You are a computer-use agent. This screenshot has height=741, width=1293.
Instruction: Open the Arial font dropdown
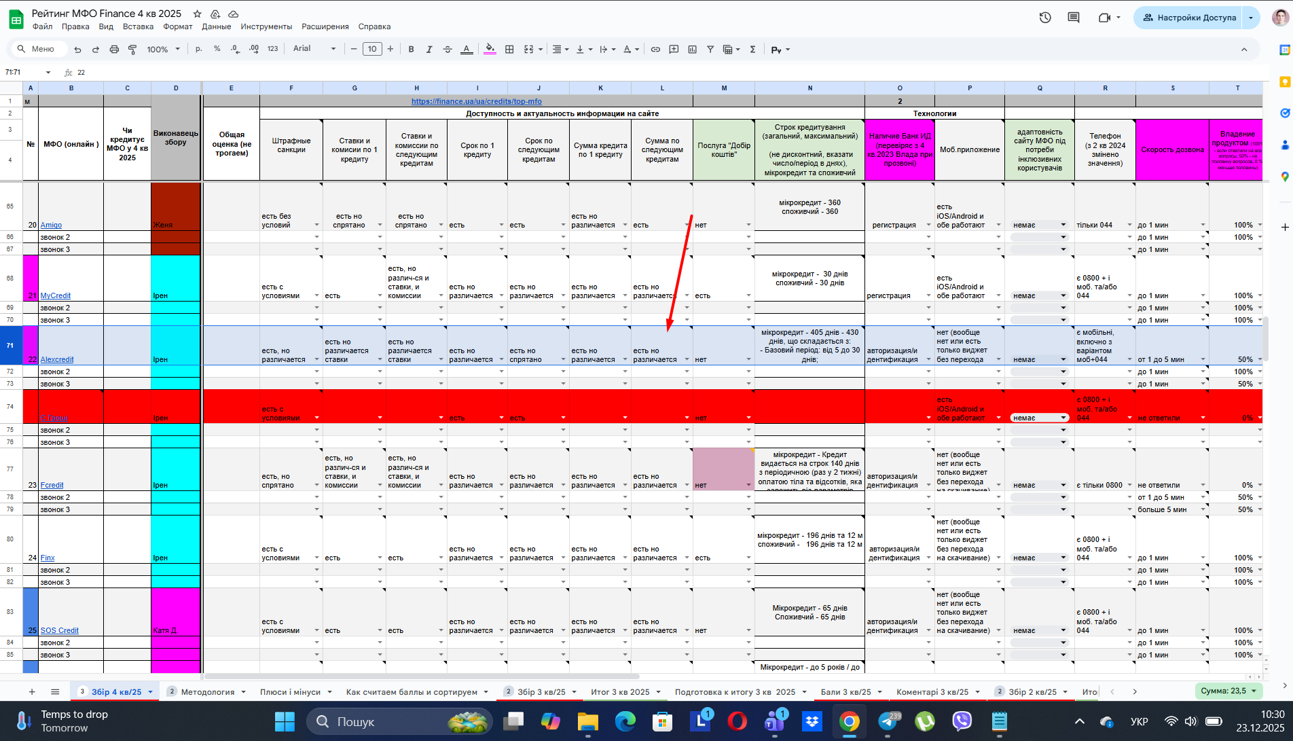click(314, 49)
